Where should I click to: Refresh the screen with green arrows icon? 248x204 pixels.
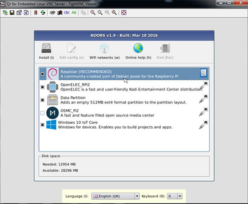43,13
